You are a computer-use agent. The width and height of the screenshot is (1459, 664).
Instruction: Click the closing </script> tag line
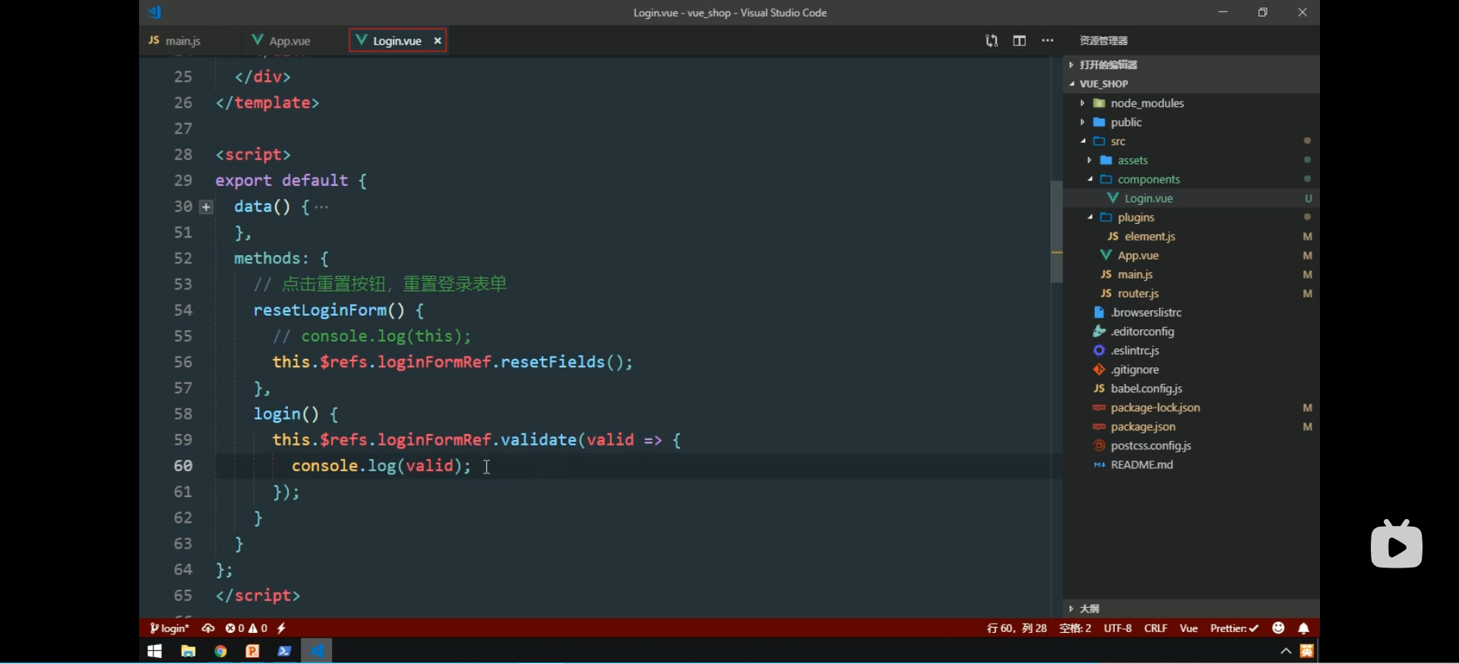click(258, 596)
